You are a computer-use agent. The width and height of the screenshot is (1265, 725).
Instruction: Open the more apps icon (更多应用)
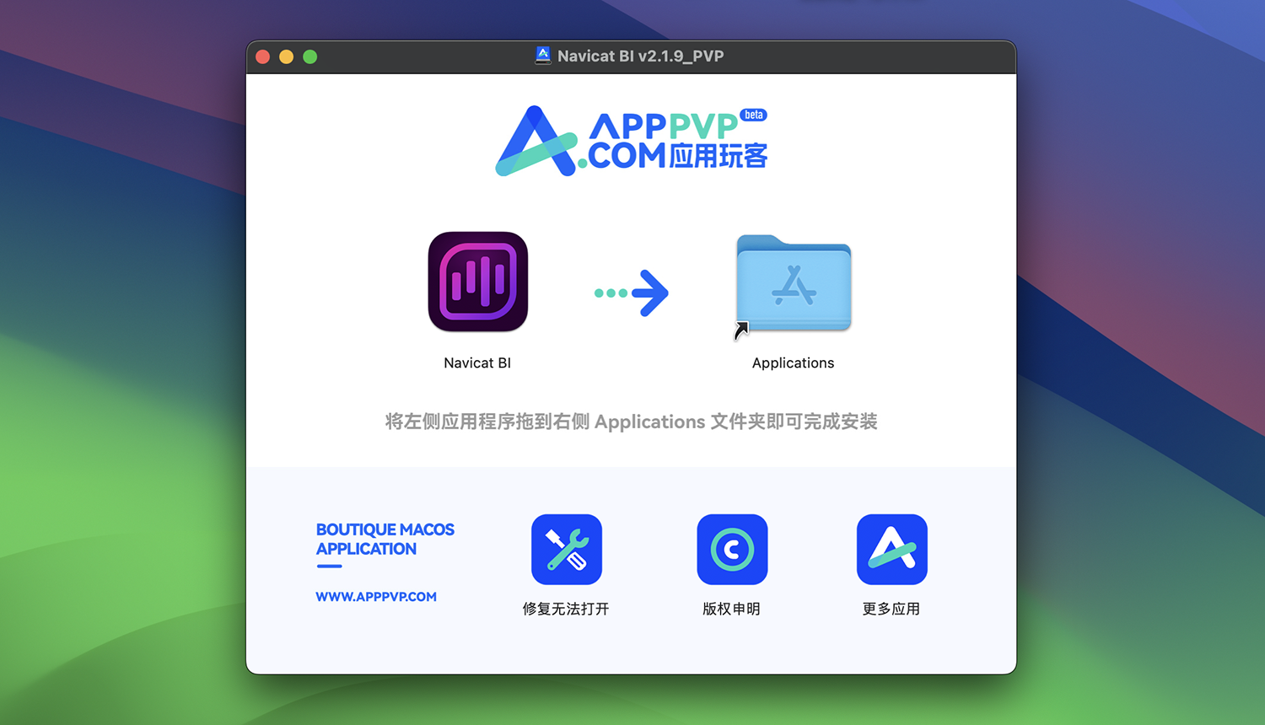pyautogui.click(x=892, y=550)
